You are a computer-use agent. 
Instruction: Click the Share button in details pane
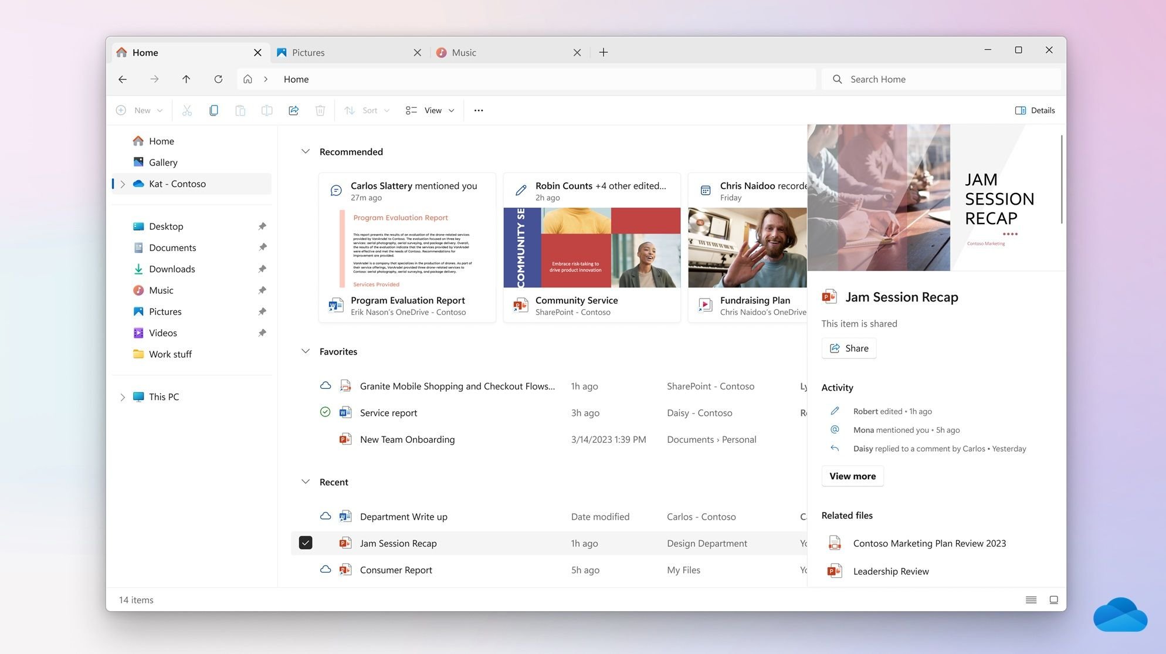(849, 348)
